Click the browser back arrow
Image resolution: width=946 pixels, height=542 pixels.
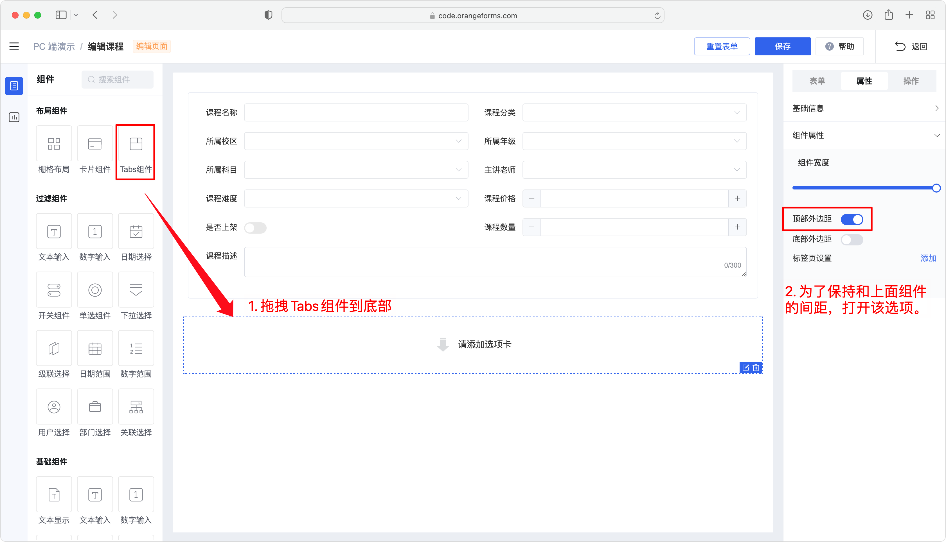[95, 15]
